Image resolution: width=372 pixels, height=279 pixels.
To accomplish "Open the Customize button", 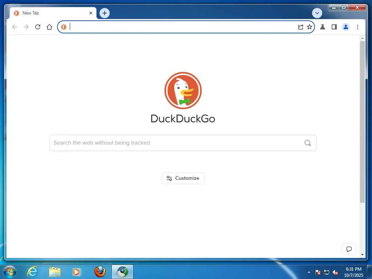I will 183,178.
